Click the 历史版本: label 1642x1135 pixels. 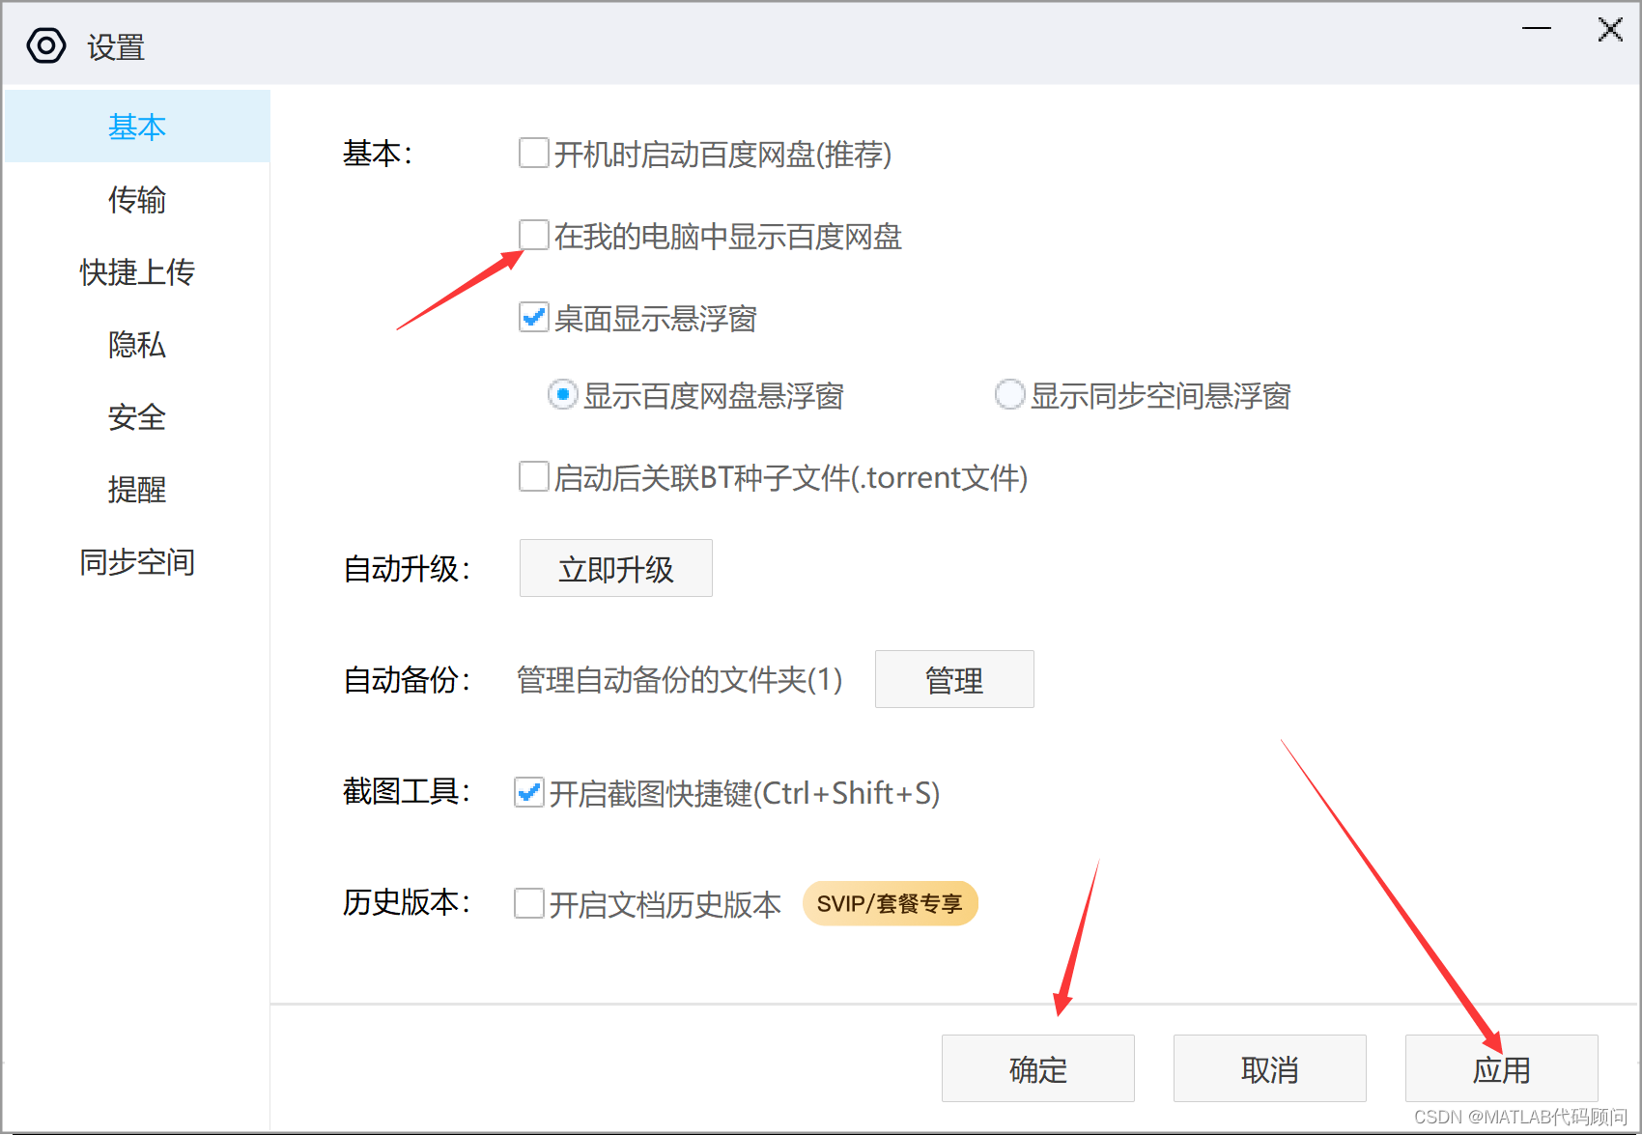click(x=407, y=902)
